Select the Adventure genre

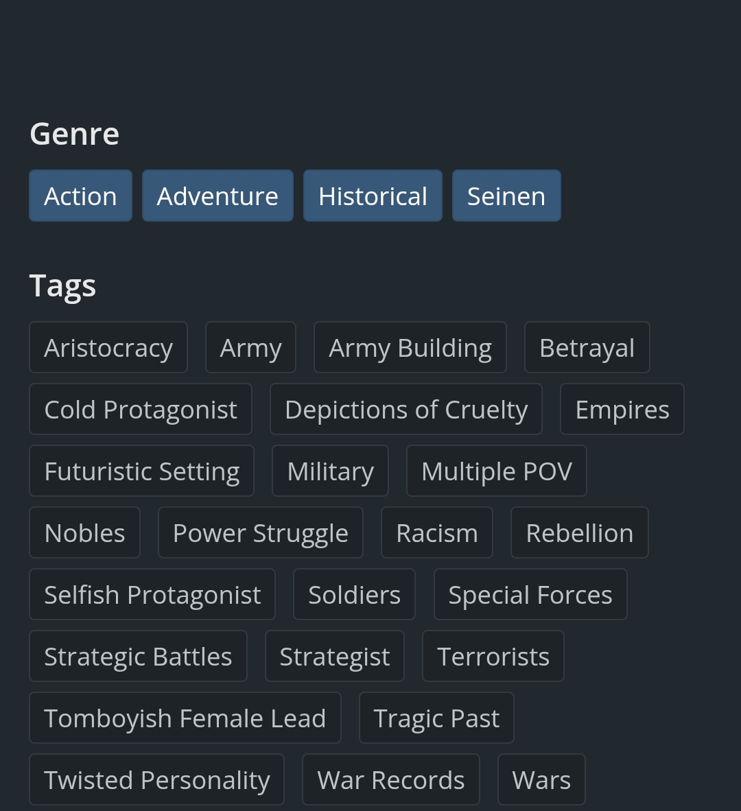coord(217,196)
